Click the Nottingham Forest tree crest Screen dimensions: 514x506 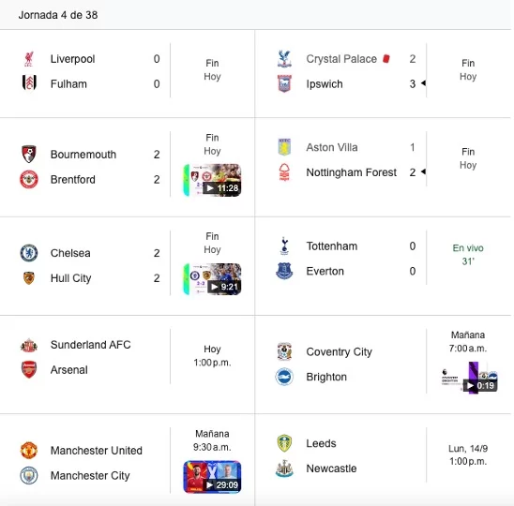[x=284, y=172]
